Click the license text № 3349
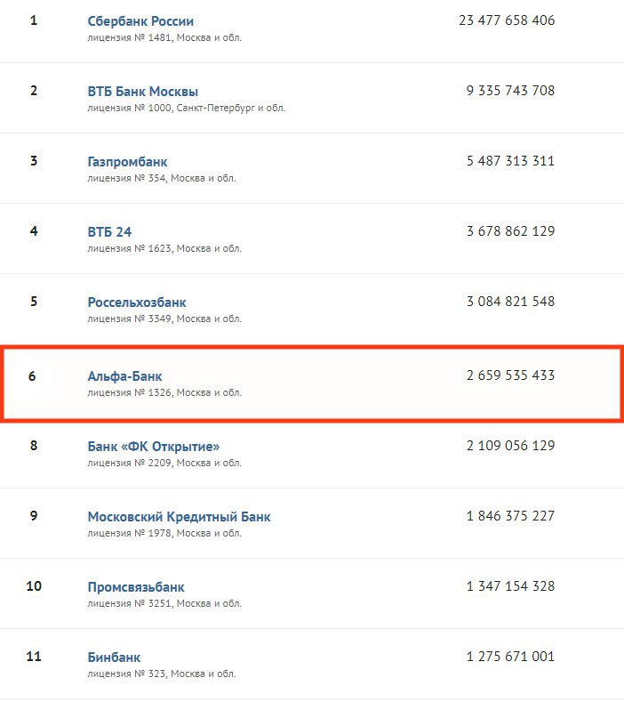 click(x=164, y=319)
